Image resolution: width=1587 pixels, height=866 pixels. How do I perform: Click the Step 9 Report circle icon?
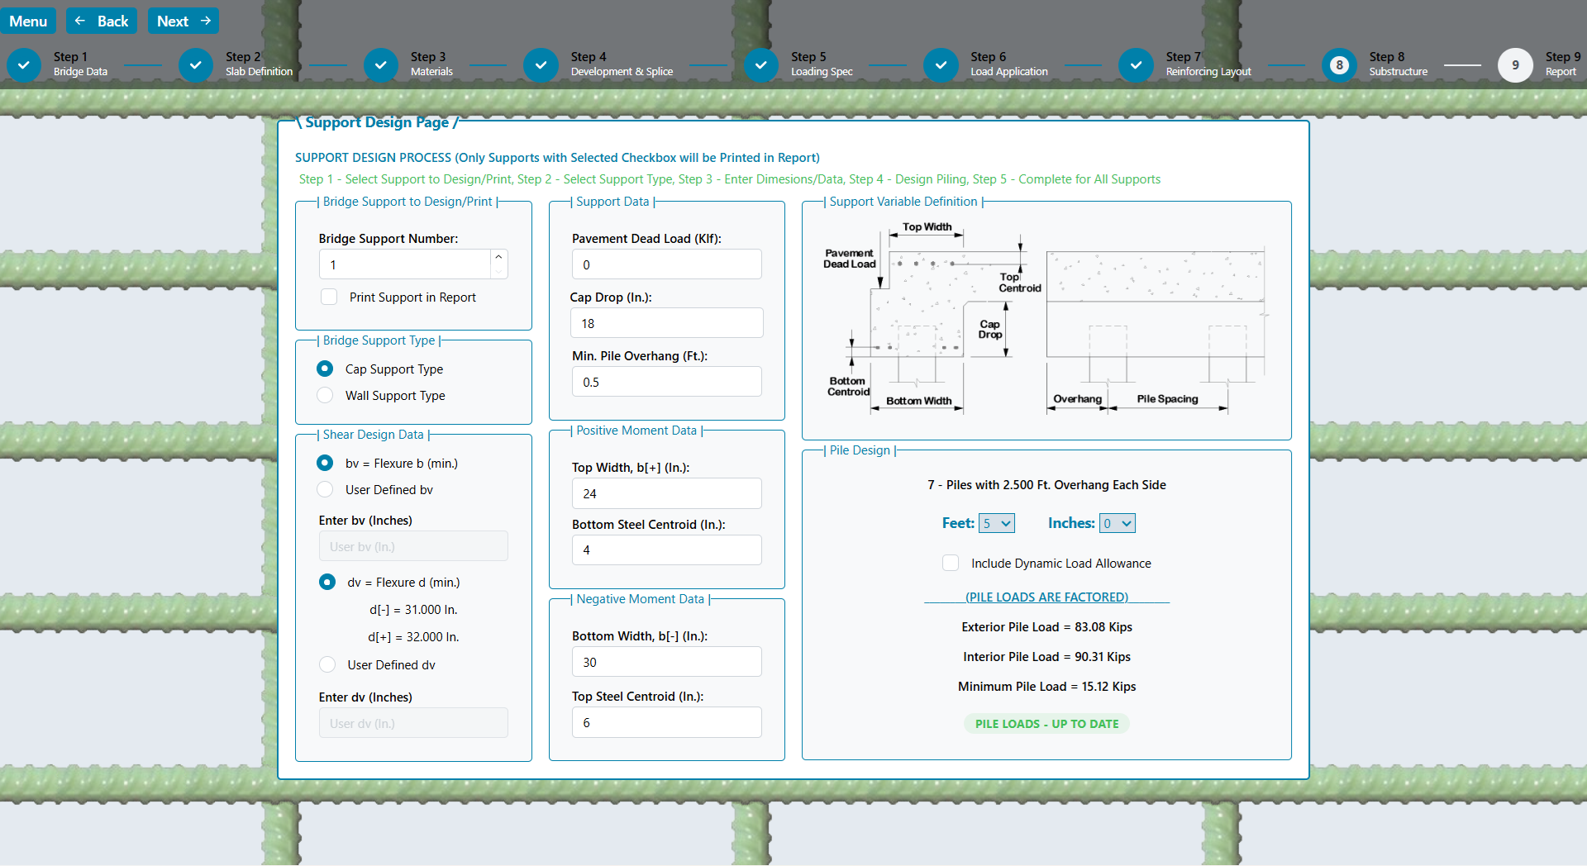[x=1514, y=64]
